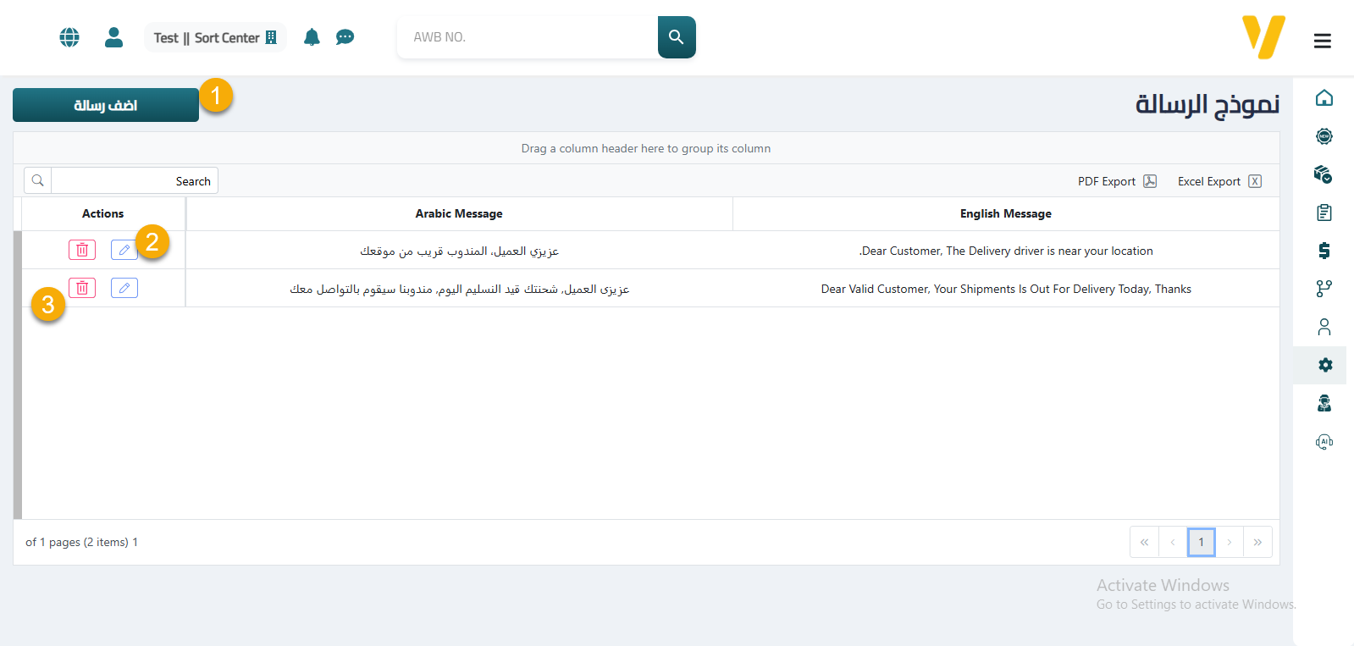The image size is (1354, 646).
Task: Open the packages checked sidebar icon
Action: pyautogui.click(x=1324, y=174)
